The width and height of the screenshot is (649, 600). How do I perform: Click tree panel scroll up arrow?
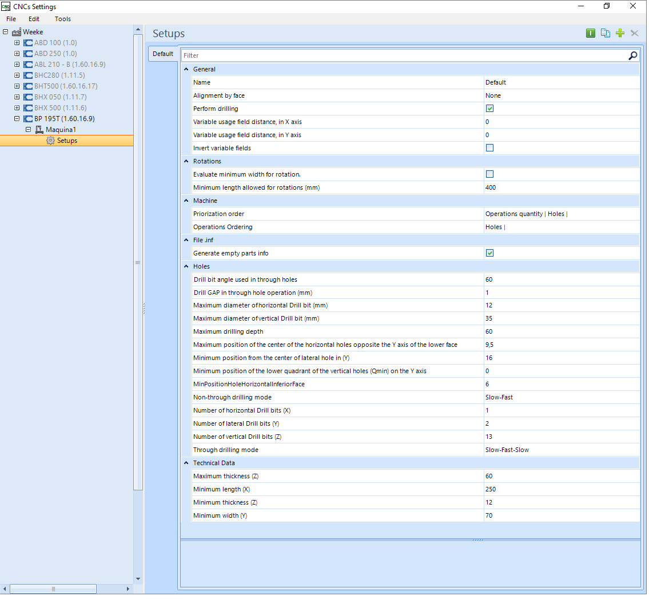point(138,29)
